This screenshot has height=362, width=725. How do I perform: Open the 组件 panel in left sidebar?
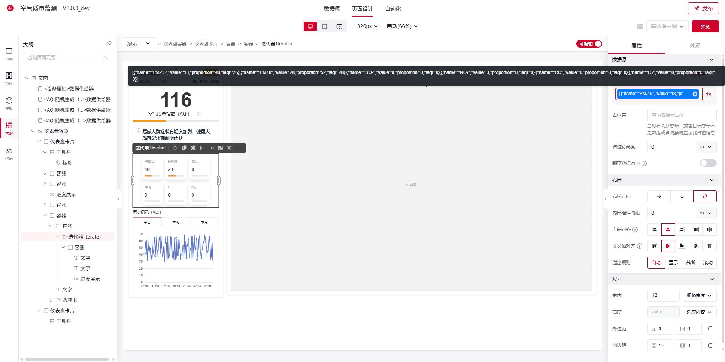tap(9, 79)
